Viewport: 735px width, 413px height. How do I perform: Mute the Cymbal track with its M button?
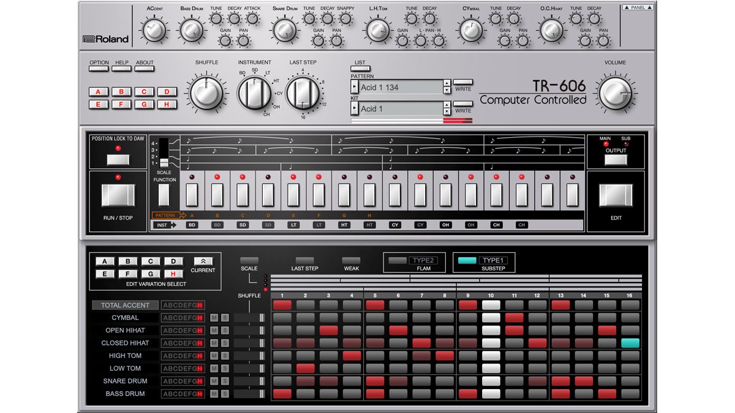[x=213, y=318]
